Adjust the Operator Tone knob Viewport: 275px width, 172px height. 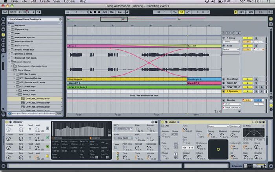click(137, 157)
